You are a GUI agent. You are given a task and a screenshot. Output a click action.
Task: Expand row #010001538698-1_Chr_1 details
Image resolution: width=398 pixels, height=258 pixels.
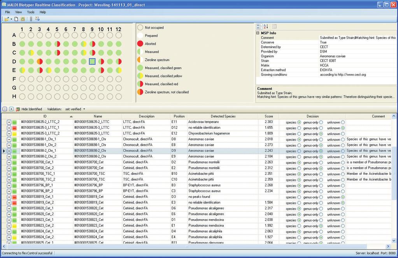[9, 139]
